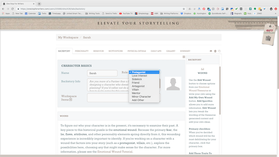Click the copy character icon

coord(219,51)
